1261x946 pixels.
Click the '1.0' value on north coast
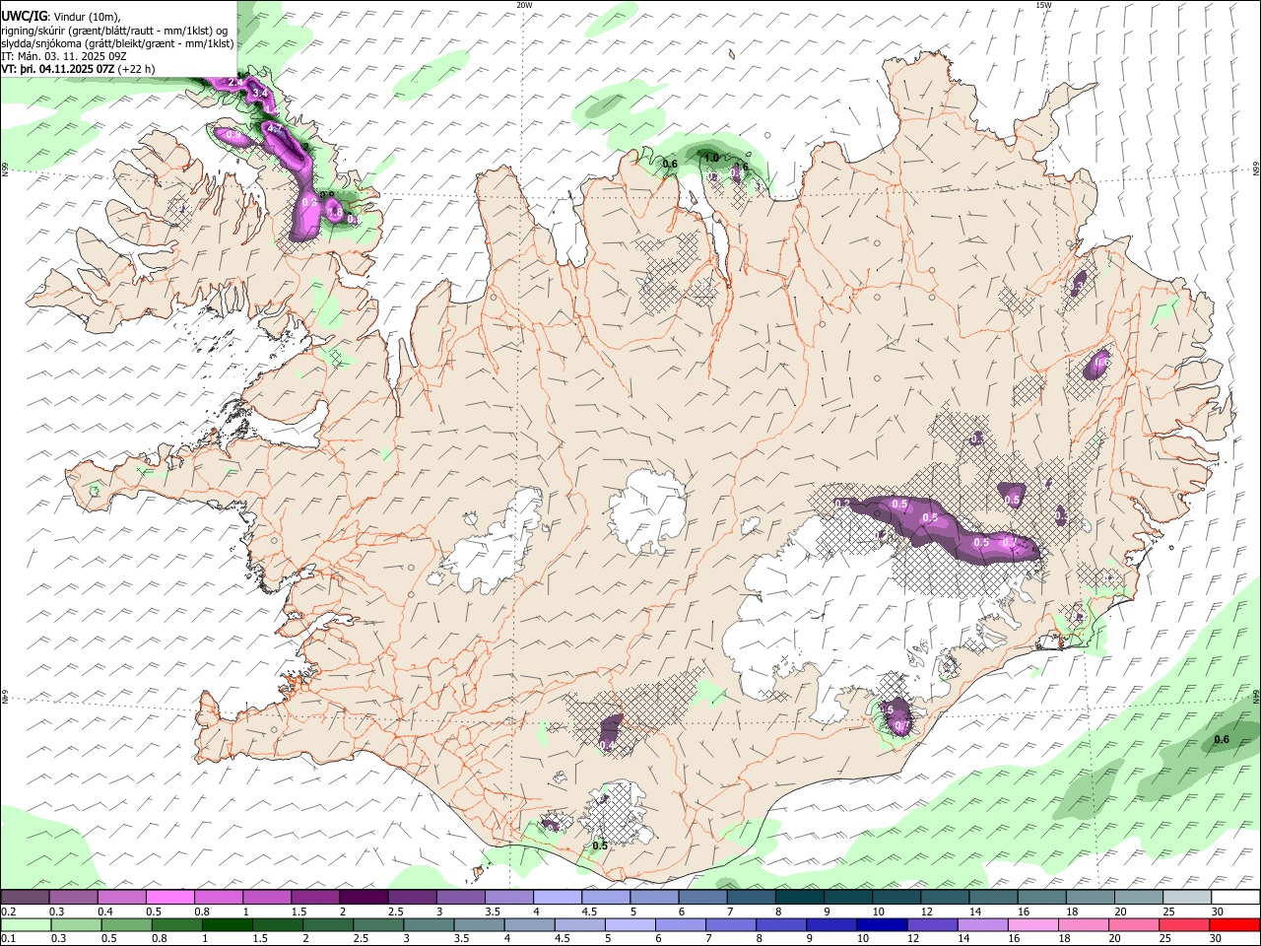710,158
